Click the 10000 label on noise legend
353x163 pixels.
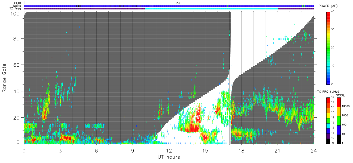point(346,106)
